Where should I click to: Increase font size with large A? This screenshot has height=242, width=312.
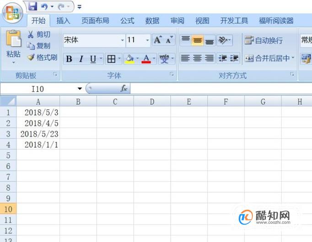point(158,40)
